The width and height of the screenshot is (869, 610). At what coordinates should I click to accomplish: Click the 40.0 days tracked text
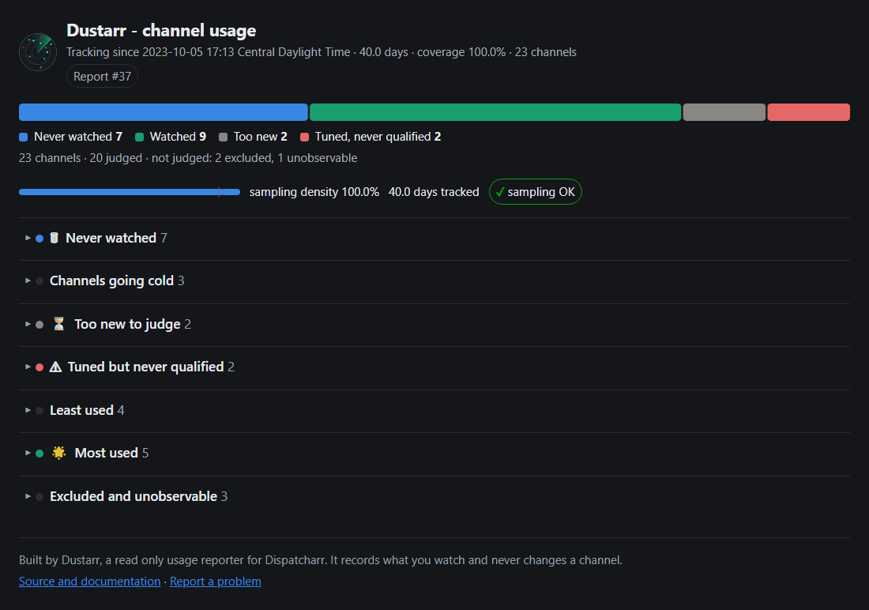(x=434, y=192)
